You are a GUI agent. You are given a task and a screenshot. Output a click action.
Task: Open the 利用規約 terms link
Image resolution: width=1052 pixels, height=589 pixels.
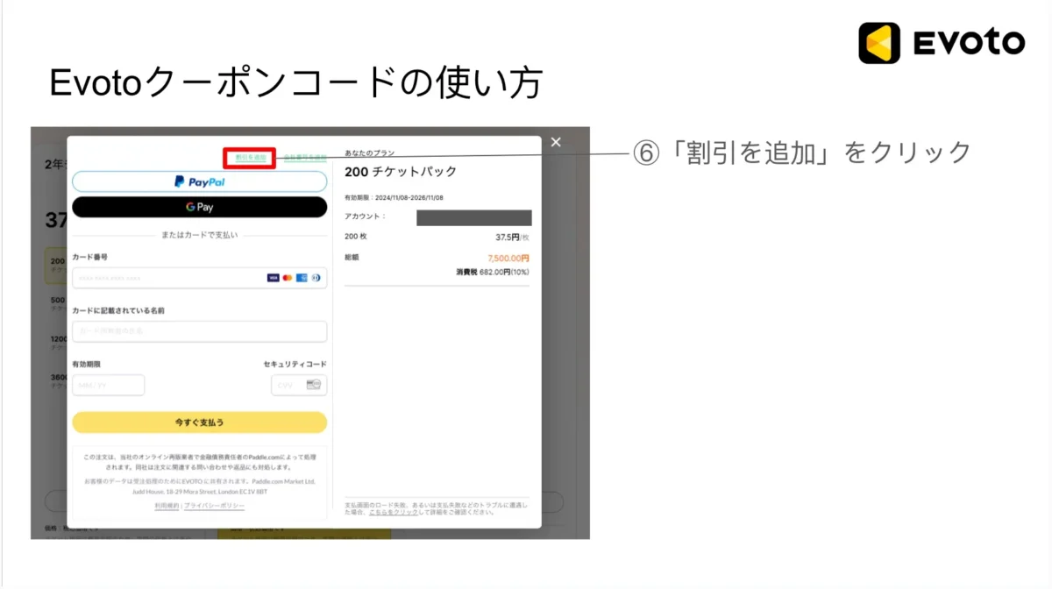tap(167, 506)
